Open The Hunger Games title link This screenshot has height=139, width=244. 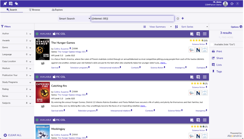click(63, 43)
